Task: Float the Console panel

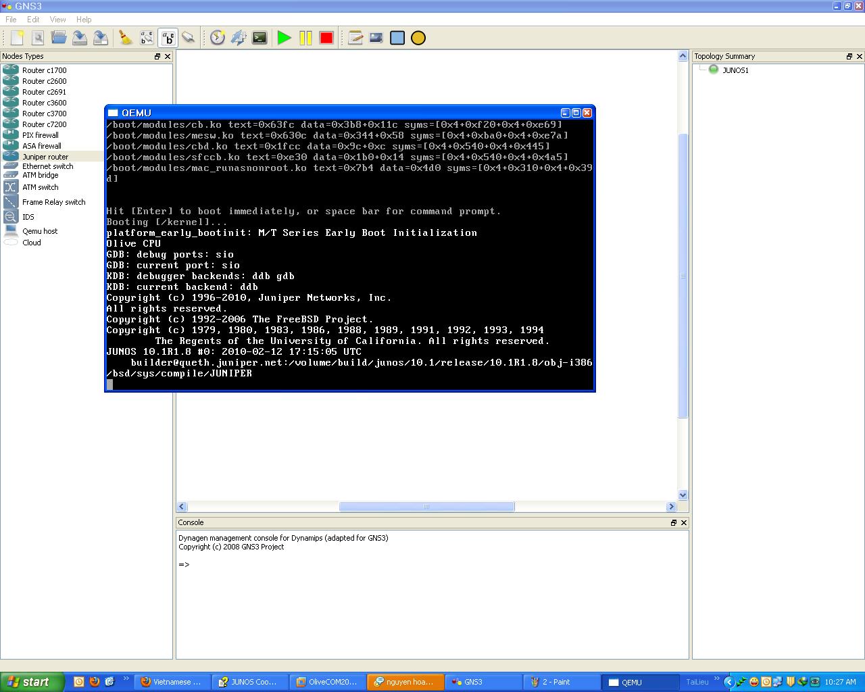Action: [x=674, y=523]
